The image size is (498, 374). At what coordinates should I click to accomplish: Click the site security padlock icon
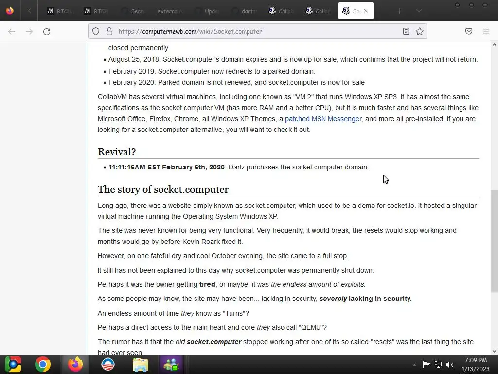point(109,31)
